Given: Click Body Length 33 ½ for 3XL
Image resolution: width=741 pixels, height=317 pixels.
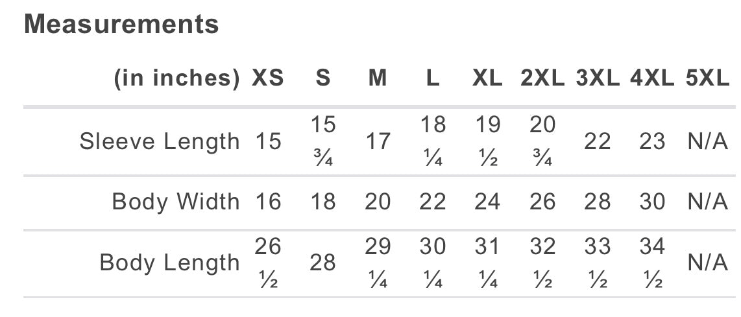Looking at the screenshot, I should [598, 263].
